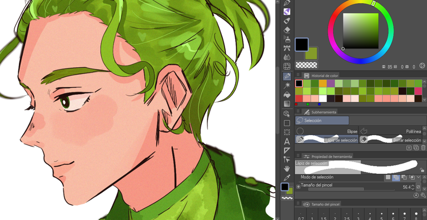This screenshot has width=427, height=220.
Task: Select the Blend droplets tool
Action: [x=287, y=57]
